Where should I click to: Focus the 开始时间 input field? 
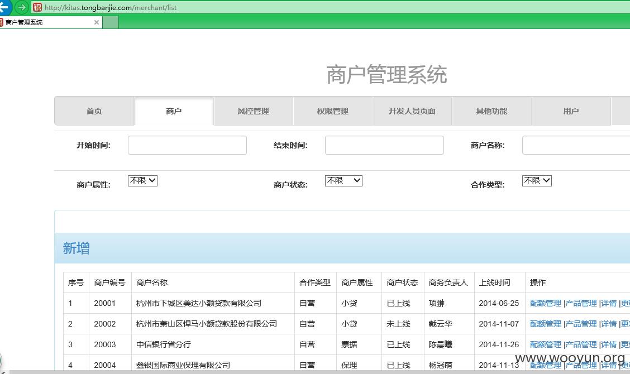187,145
